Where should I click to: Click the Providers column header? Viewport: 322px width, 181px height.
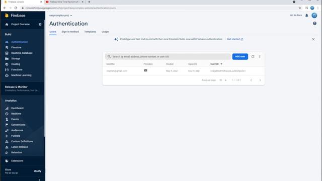pyautogui.click(x=148, y=64)
